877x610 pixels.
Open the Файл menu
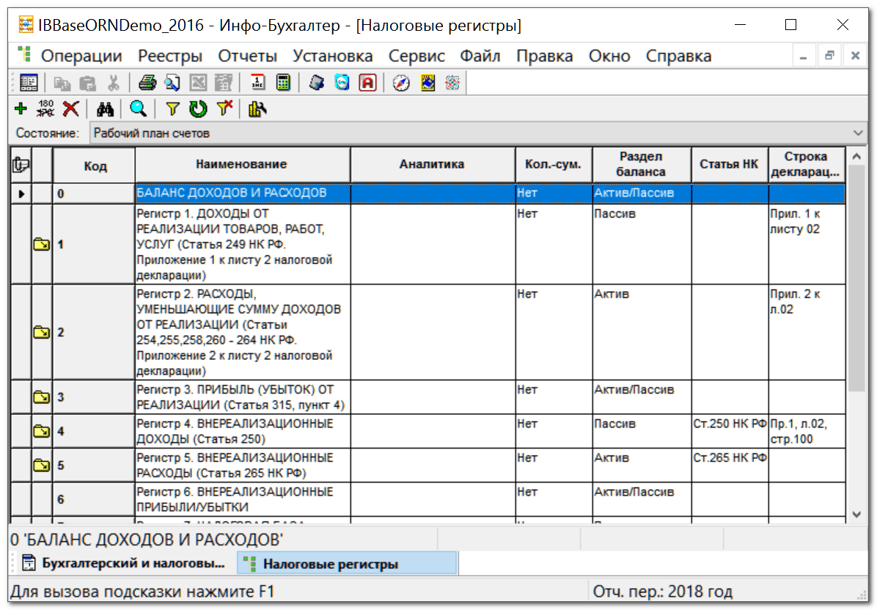(x=480, y=56)
